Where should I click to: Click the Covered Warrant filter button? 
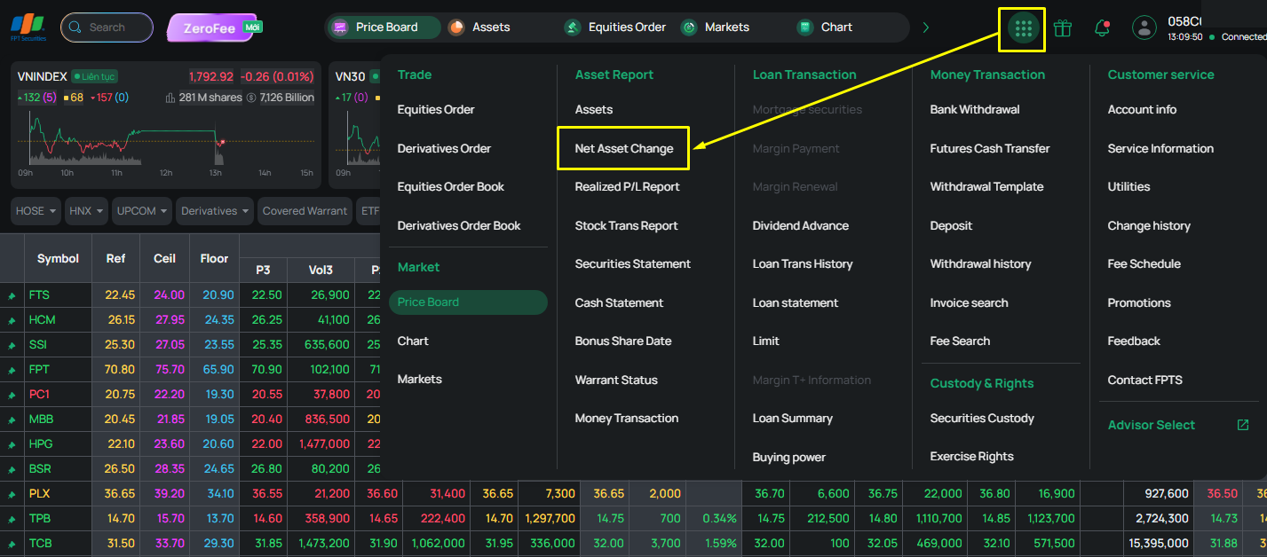coord(305,211)
